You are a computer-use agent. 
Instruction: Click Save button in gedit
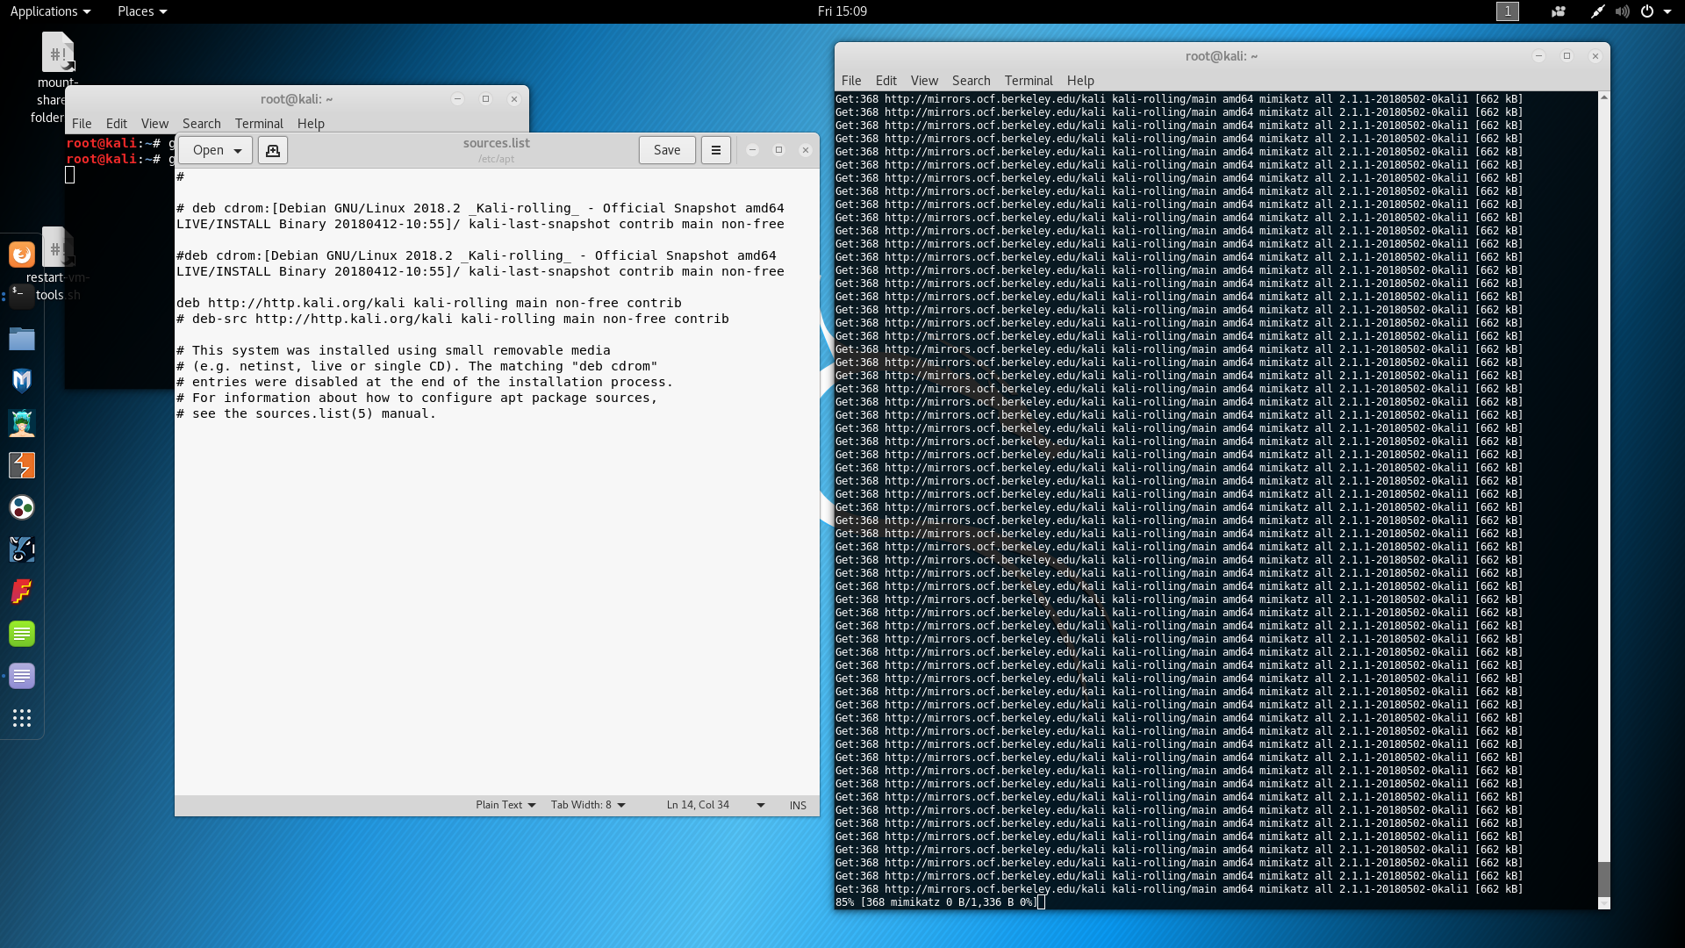(x=666, y=150)
